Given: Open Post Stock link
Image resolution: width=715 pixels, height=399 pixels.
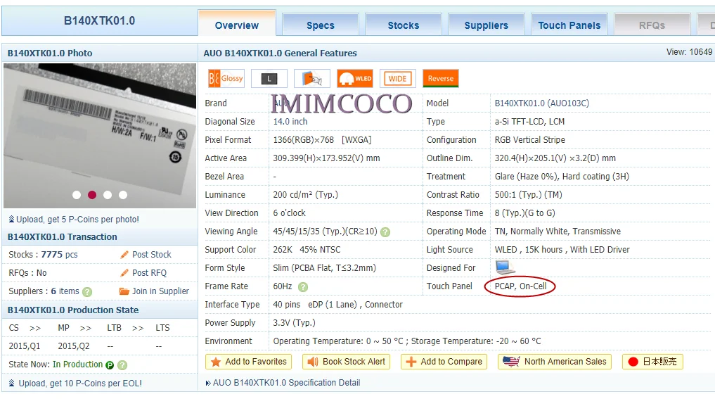Looking at the screenshot, I should point(151,255).
